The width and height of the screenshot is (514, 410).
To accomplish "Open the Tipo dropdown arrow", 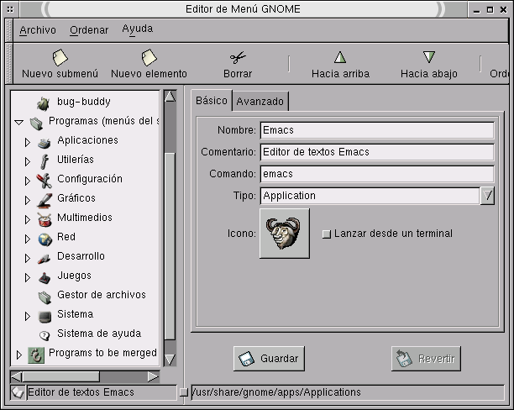I will (x=487, y=196).
